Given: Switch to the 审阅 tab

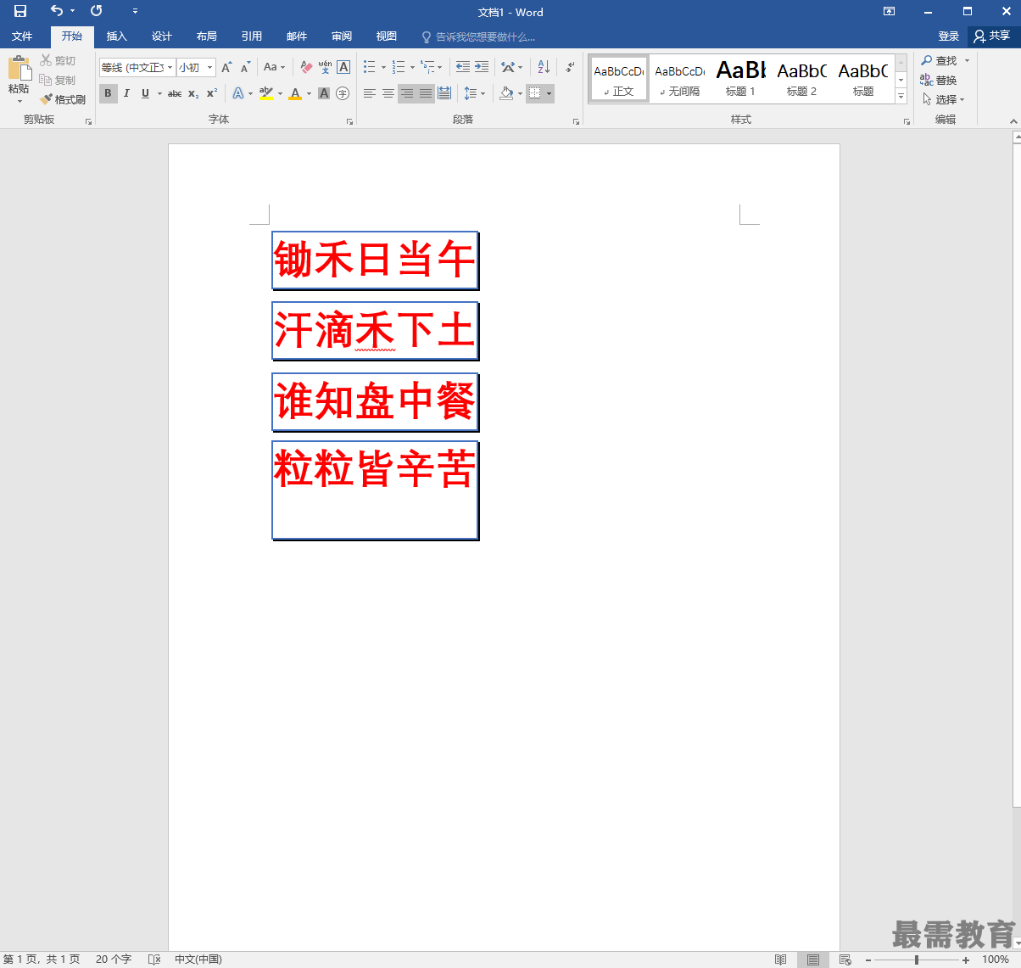Looking at the screenshot, I should pyautogui.click(x=342, y=36).
